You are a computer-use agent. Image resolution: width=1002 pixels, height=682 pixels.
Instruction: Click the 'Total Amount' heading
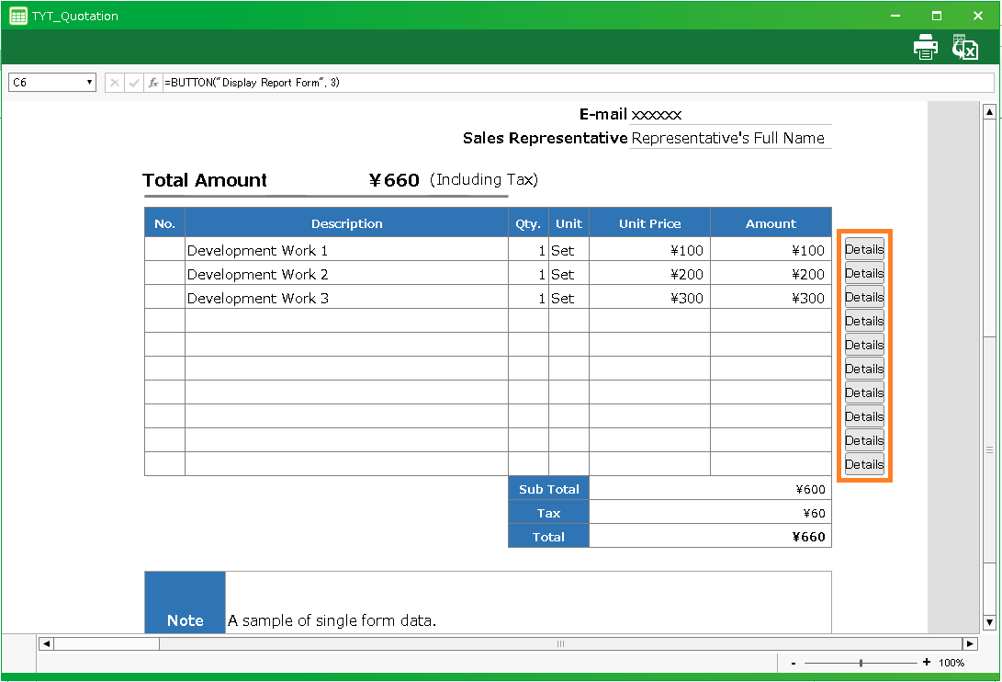tap(205, 180)
